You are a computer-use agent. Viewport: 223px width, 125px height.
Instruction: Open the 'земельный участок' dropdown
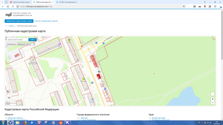pyautogui.click(x=26, y=44)
